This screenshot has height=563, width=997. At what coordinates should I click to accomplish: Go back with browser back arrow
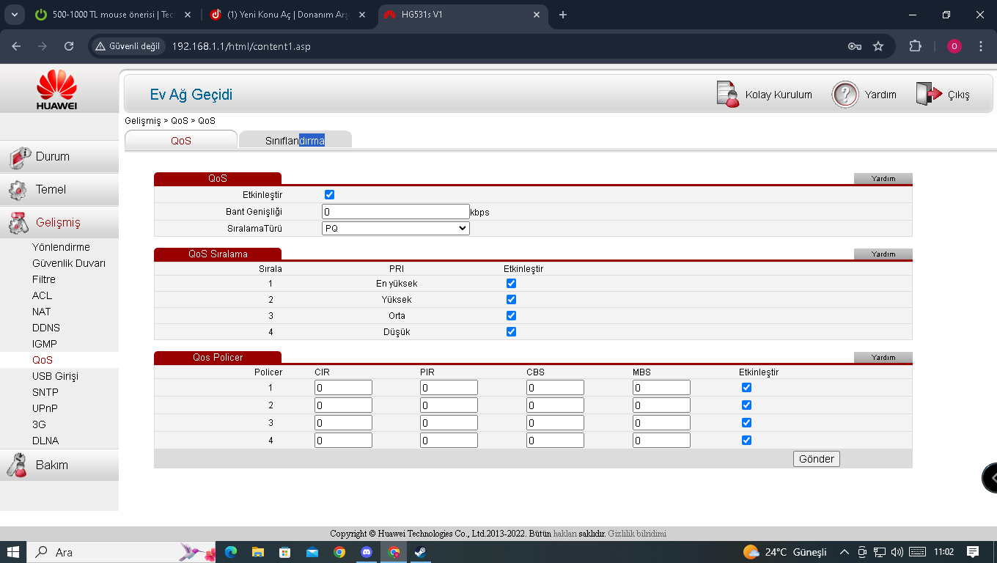click(16, 46)
